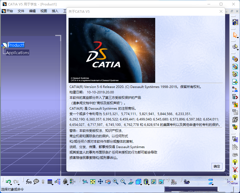The height and width of the screenshot is (193, 240).
Task: Select the Pan arrows tool
Action: (x=100, y=182)
